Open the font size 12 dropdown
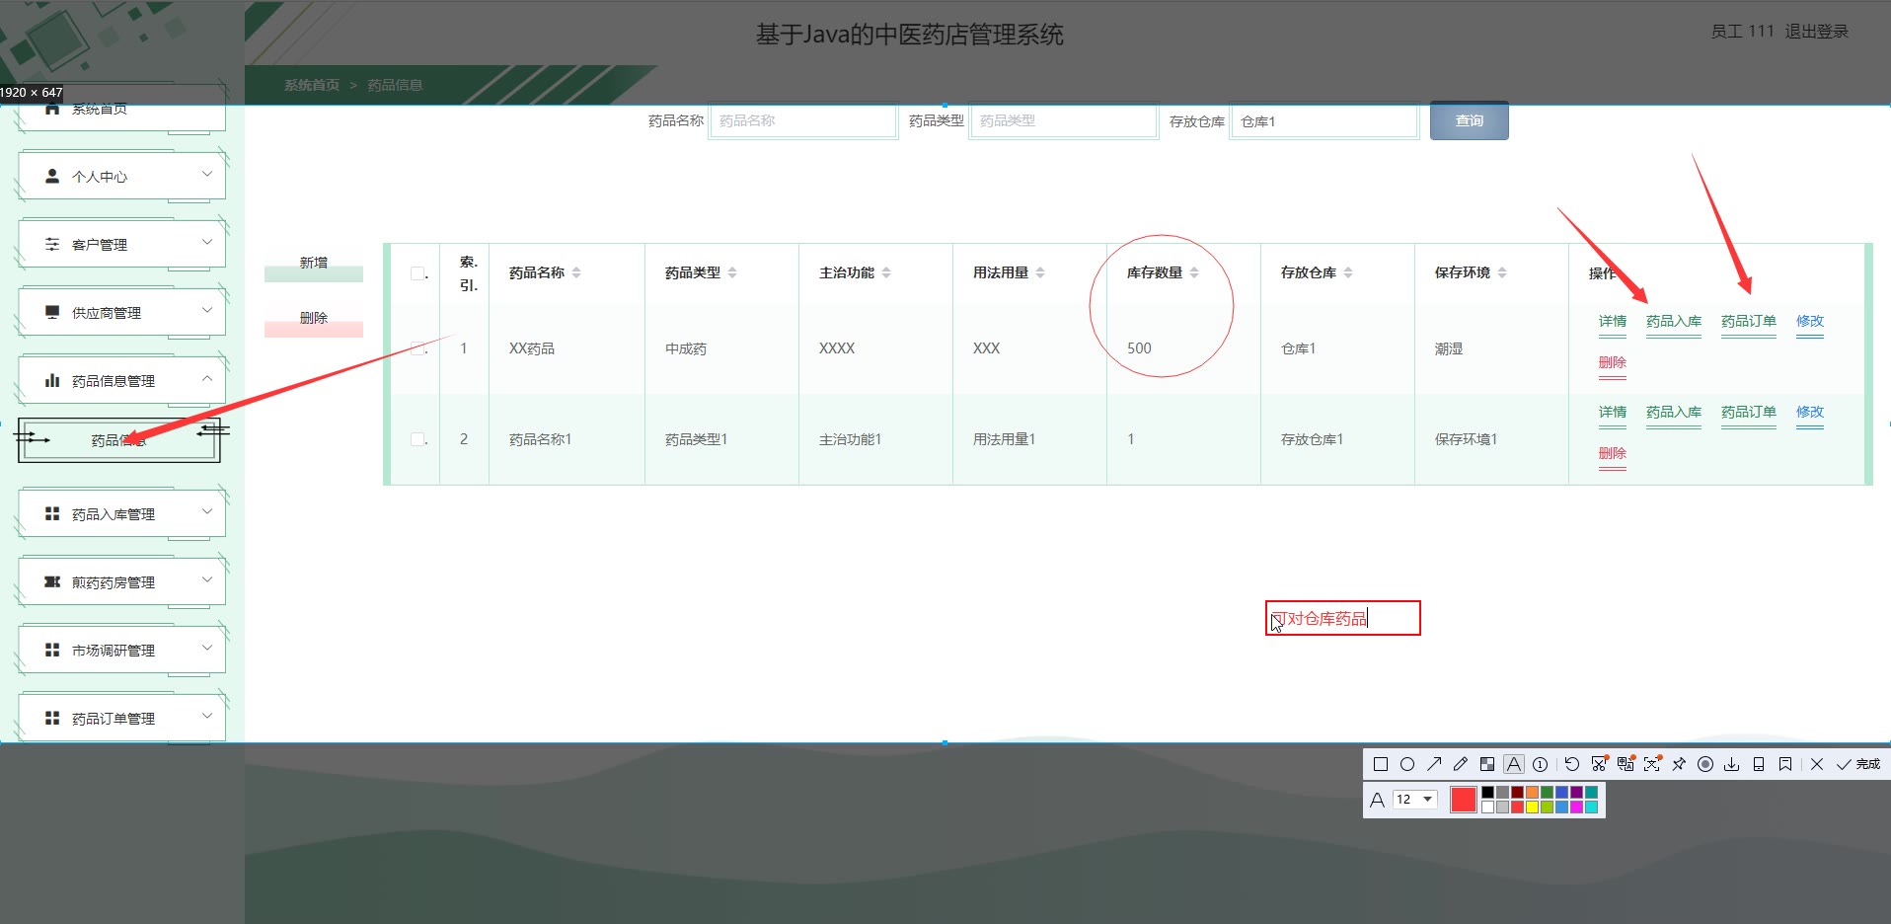Screen dimensions: 1891x924 1414,800
